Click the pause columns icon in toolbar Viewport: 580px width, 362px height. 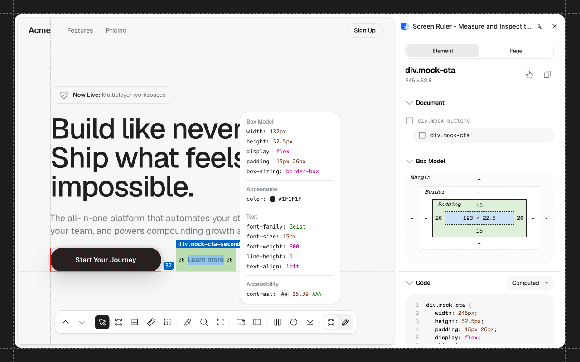[x=277, y=322]
